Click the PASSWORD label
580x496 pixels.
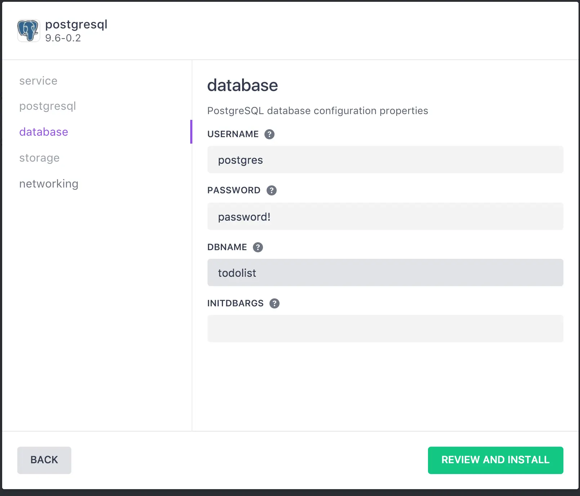(234, 190)
